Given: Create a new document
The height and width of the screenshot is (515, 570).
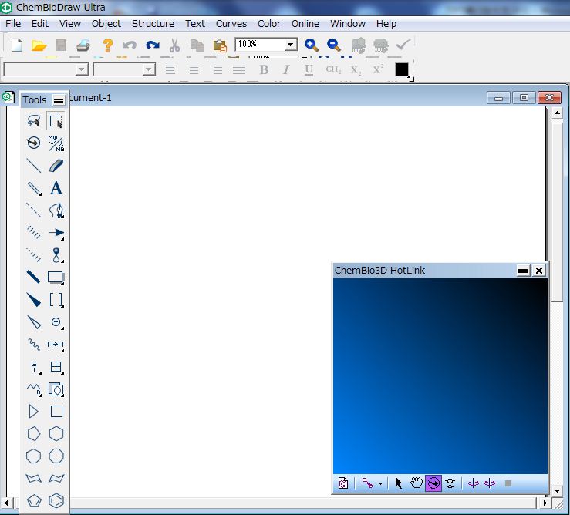Looking at the screenshot, I should pyautogui.click(x=17, y=45).
